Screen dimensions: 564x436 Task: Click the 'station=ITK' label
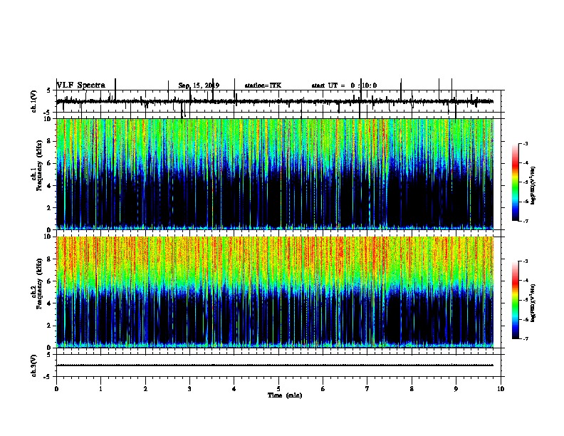click(263, 85)
